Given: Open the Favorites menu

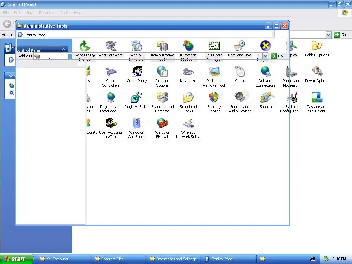Looking at the screenshot, I should point(47,13).
